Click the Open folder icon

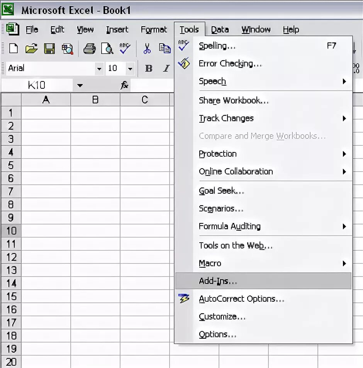coord(31,49)
